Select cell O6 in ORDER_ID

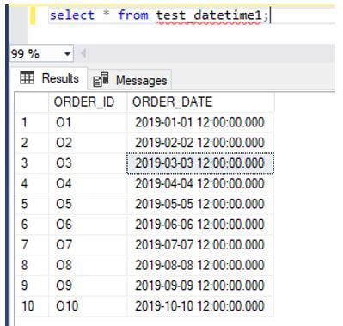[88, 225]
